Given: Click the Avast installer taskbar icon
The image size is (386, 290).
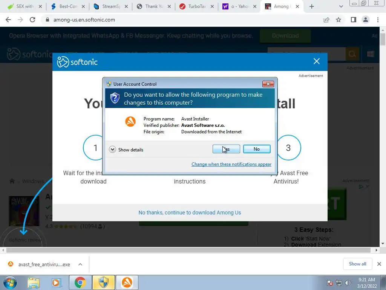Looking at the screenshot, I should click(127, 282).
